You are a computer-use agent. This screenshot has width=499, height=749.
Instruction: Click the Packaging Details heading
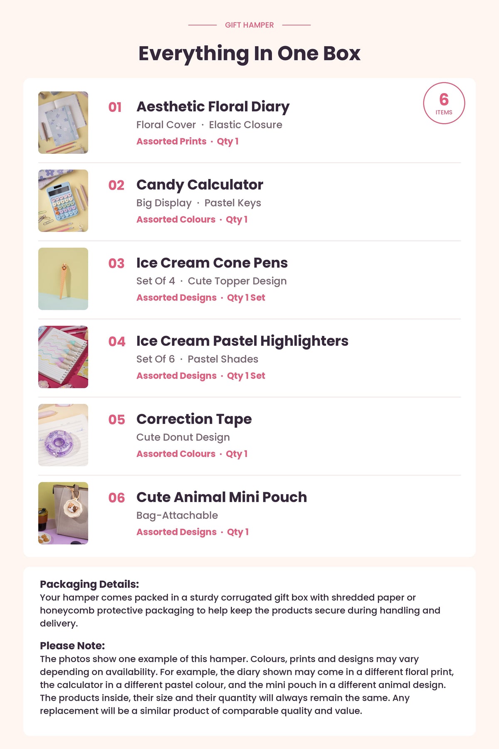pyautogui.click(x=89, y=584)
